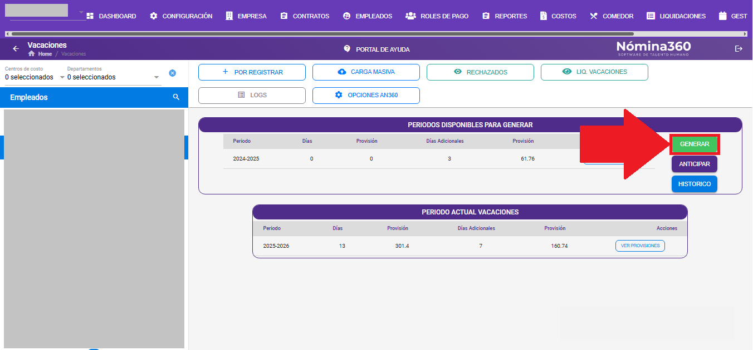Open the Contratos menu
Image resolution: width=753 pixels, height=350 pixels.
305,16
